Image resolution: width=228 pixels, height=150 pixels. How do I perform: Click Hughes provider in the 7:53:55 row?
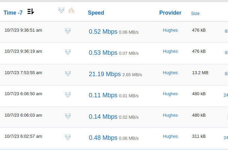pyautogui.click(x=170, y=73)
